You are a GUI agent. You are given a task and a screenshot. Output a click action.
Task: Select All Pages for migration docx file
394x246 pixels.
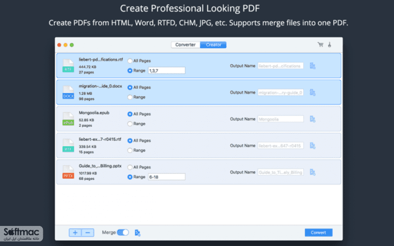[130, 87]
